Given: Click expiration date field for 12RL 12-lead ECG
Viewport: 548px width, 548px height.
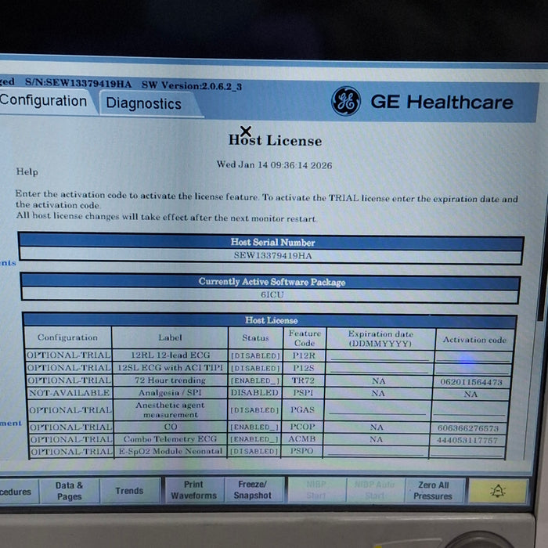Looking at the screenshot, I should (380, 356).
